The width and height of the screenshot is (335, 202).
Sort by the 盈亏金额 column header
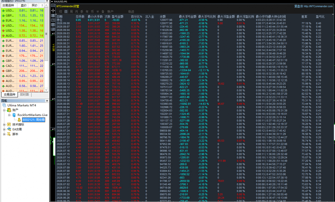117,17
